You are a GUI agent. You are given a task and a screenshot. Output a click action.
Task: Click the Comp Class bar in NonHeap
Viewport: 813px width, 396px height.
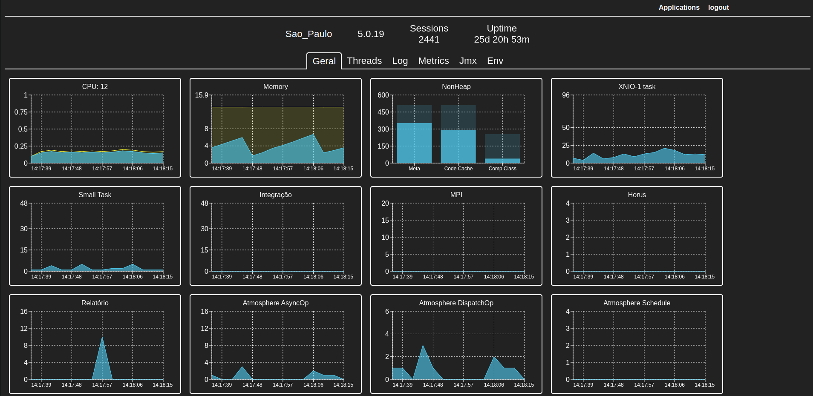pos(502,161)
